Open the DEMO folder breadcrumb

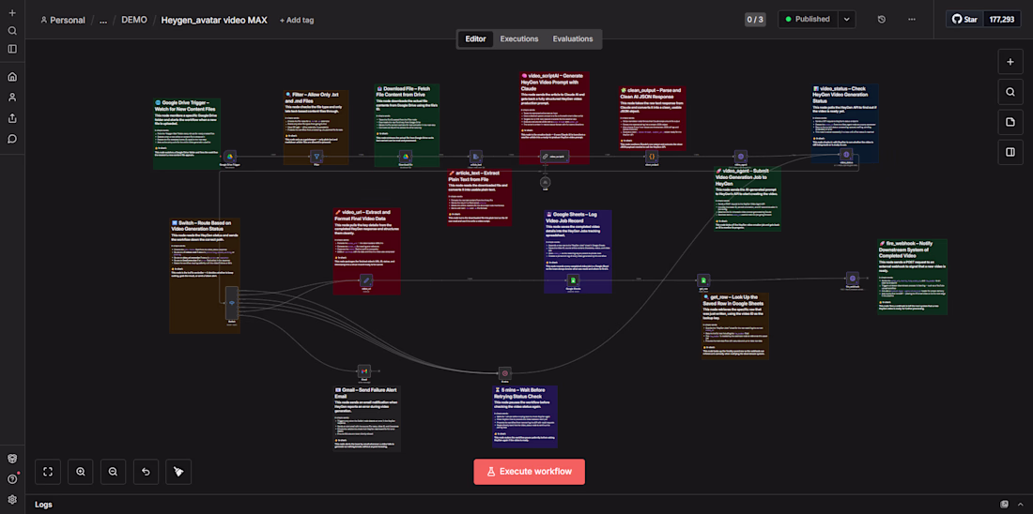pyautogui.click(x=134, y=20)
